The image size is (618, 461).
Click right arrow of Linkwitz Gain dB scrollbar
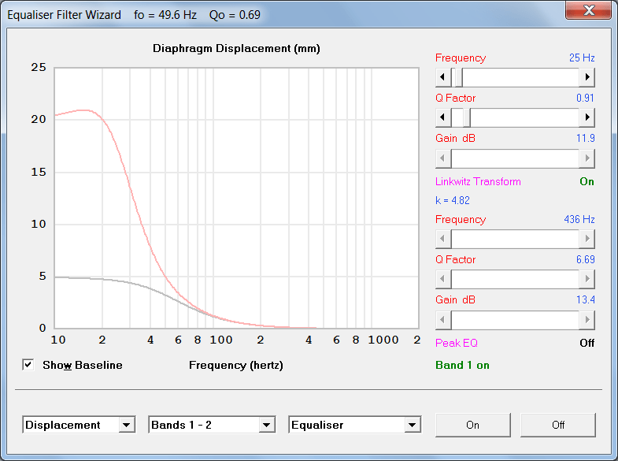(587, 158)
